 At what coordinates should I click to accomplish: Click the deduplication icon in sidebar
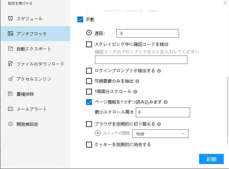[10, 94]
